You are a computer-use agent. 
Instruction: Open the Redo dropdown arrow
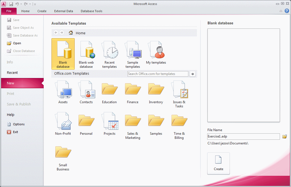click(x=30, y=4)
